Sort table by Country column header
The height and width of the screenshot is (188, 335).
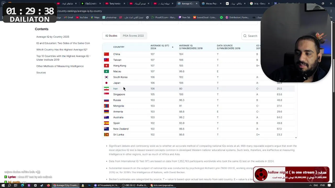click(119, 47)
